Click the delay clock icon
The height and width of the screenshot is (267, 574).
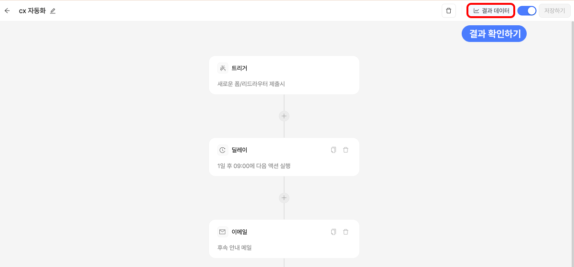click(x=223, y=150)
